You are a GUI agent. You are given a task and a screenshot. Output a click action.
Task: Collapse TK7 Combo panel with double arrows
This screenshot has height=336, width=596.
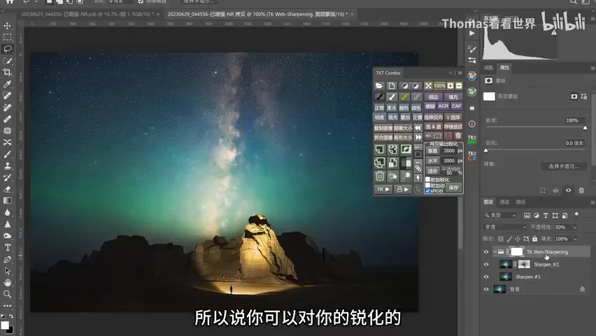450,73
